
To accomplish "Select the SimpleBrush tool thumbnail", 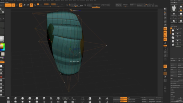I will click(181, 10).
